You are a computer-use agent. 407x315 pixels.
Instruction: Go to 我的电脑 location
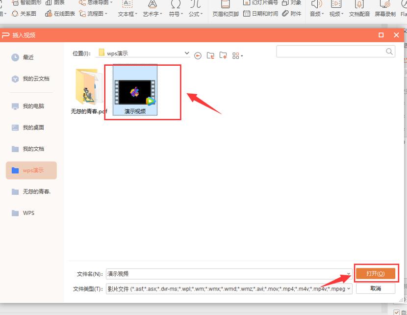click(x=33, y=106)
